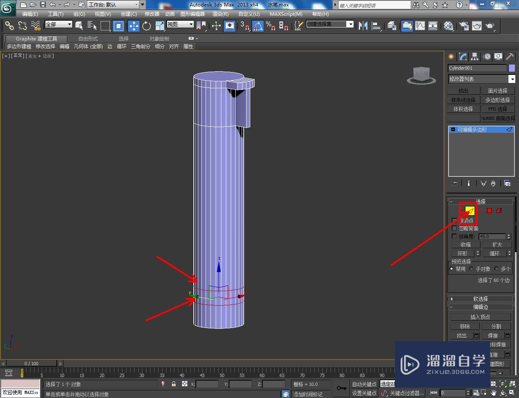
Task: Open the Select by Name list icon
Action: tap(92, 26)
